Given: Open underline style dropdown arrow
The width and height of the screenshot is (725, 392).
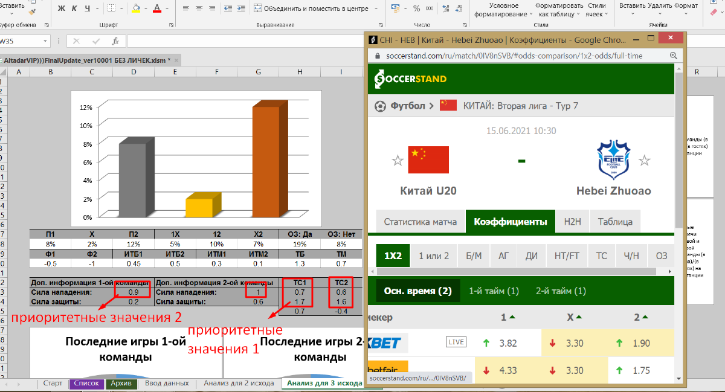Looking at the screenshot, I should point(97,8).
